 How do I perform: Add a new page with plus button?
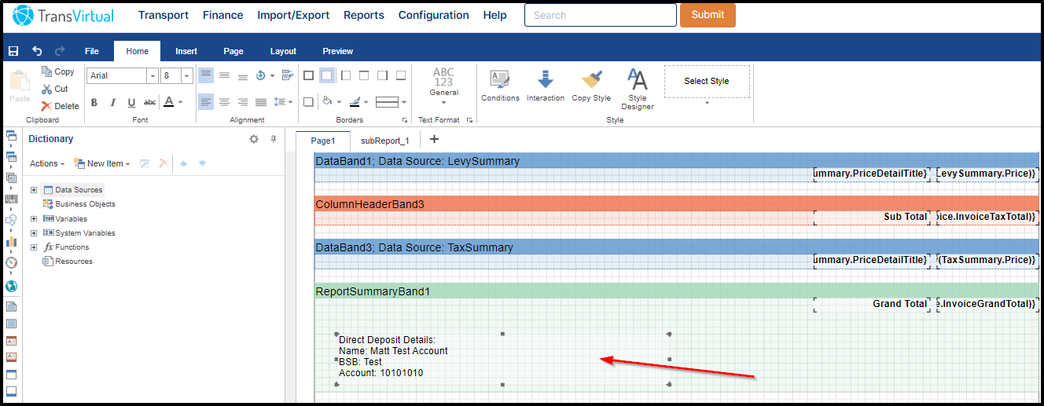(x=434, y=140)
